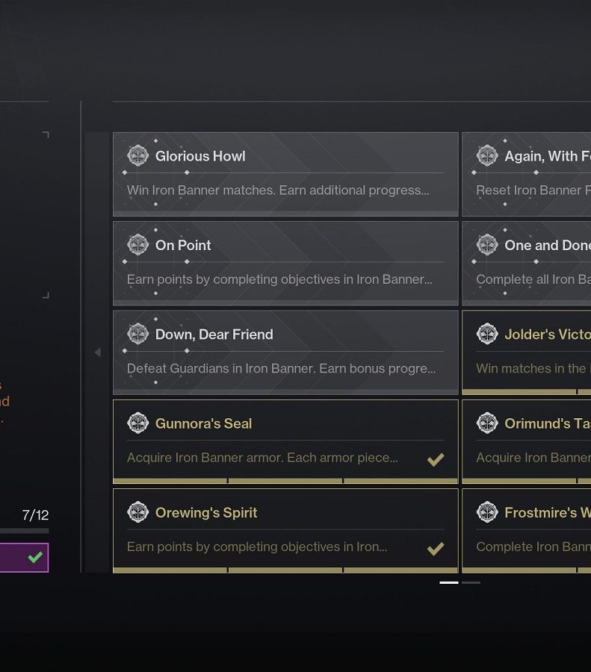Open the Glorious Howl triumph card
This screenshot has width=591, height=672.
coord(285,174)
